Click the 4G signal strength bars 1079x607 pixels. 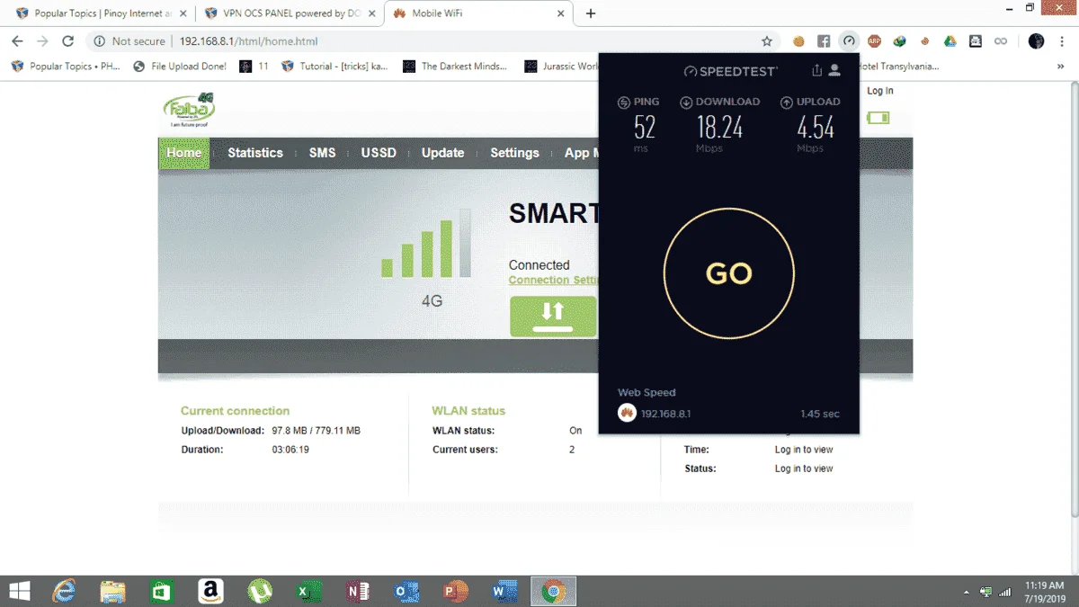(426, 244)
